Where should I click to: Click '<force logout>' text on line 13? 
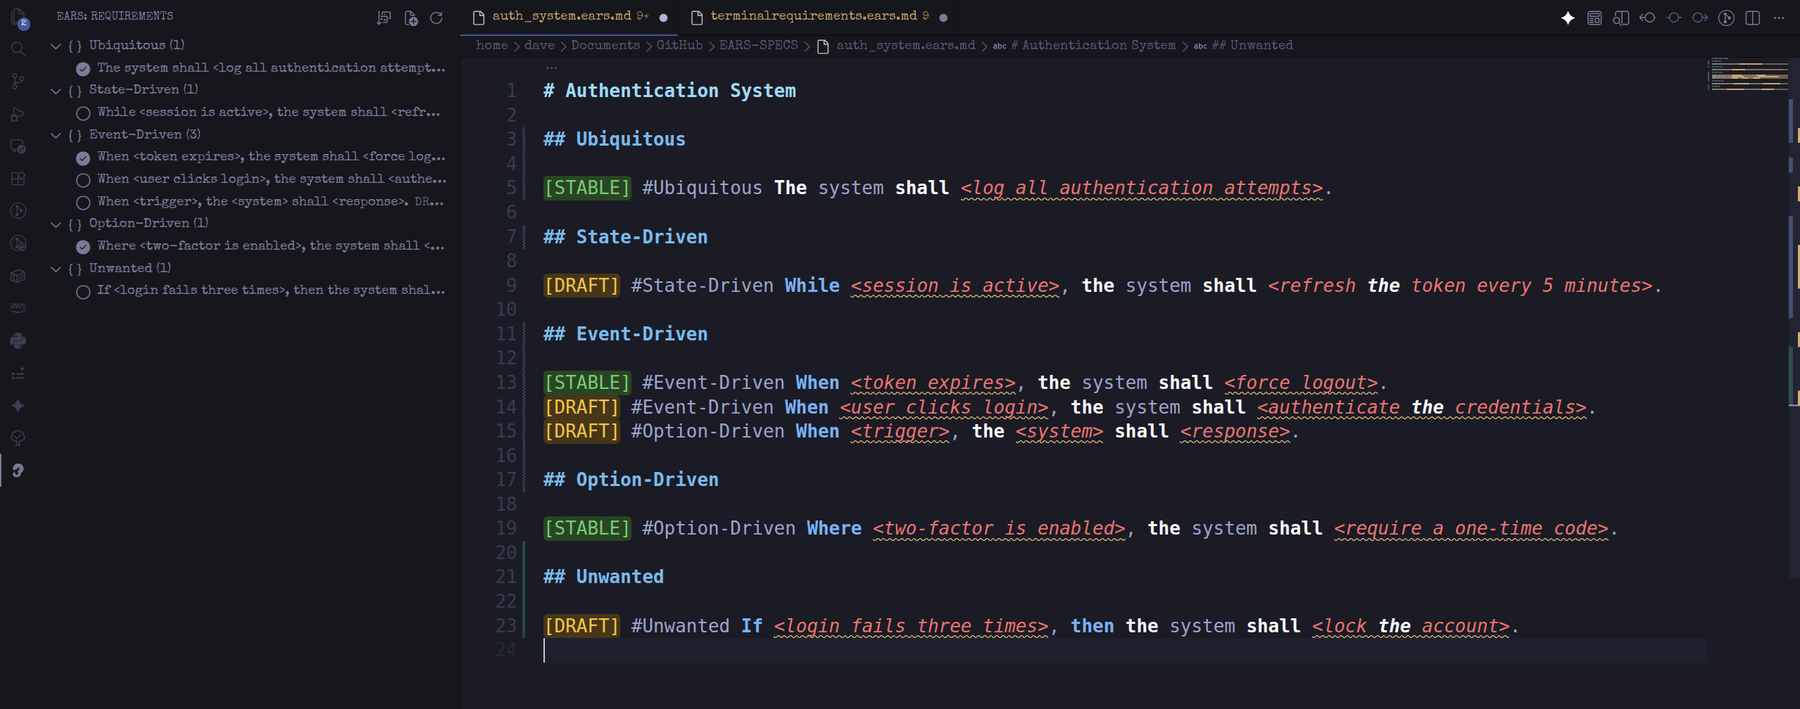point(1301,383)
